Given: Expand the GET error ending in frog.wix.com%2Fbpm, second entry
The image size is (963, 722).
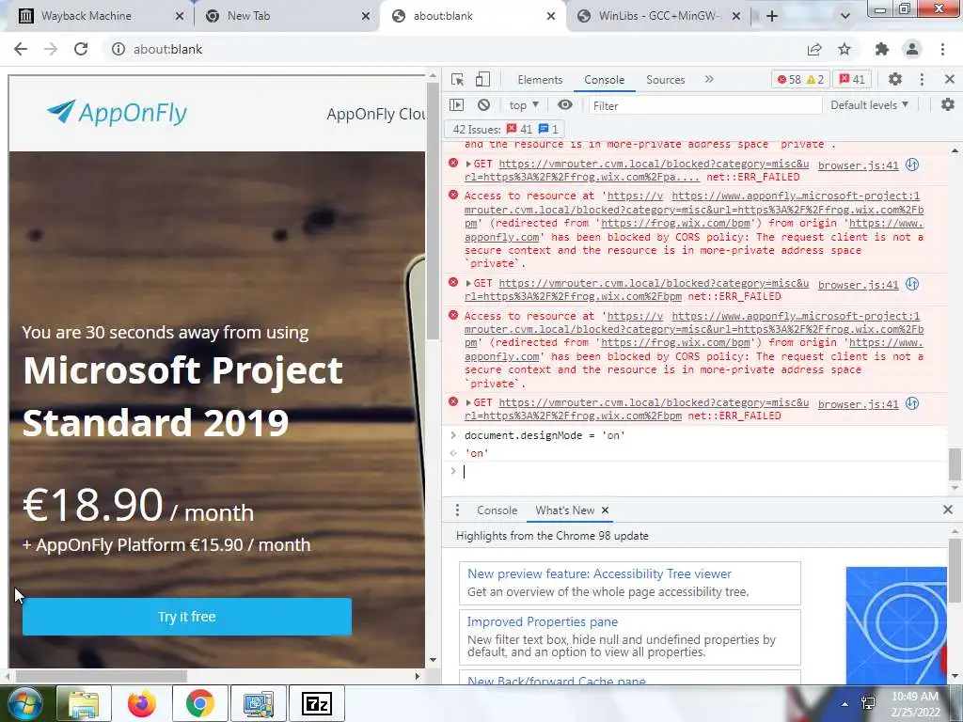Looking at the screenshot, I should [468, 284].
